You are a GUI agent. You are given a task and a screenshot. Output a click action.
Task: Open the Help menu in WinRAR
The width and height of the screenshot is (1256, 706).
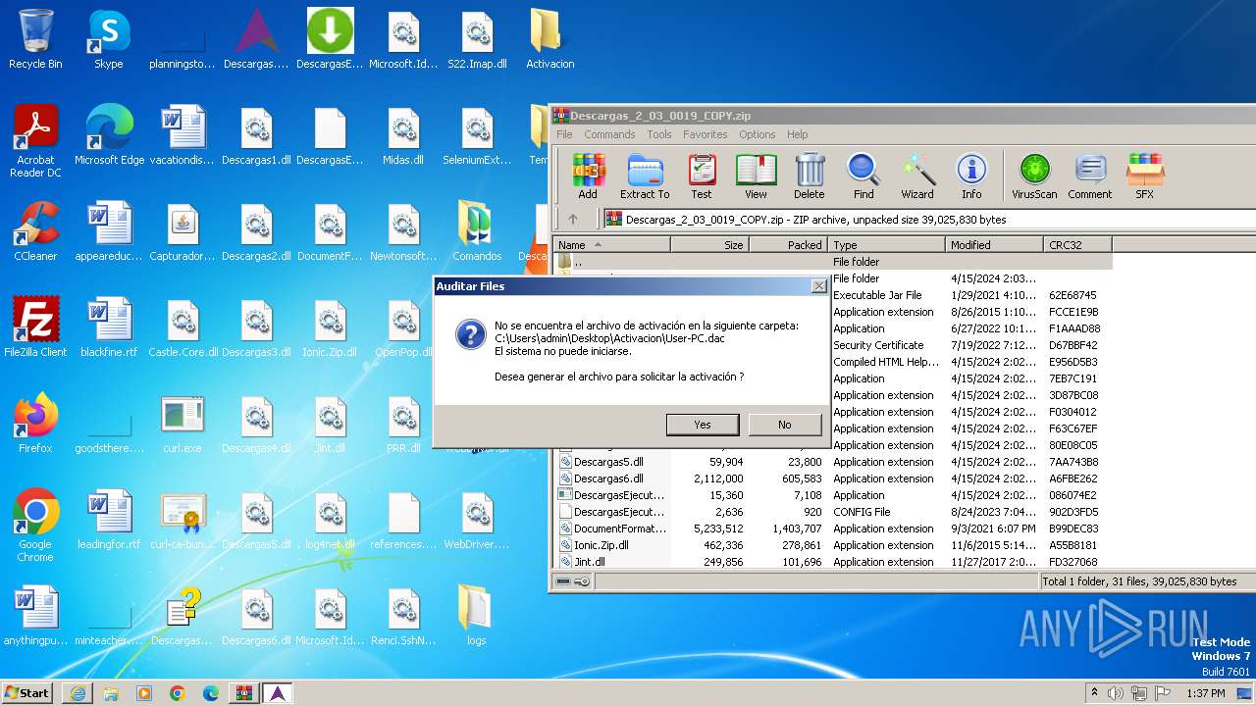tap(797, 134)
